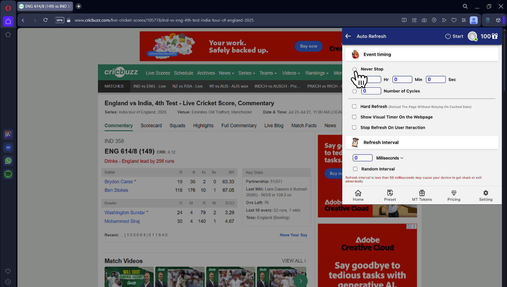Screen dimensions: 507x287
Task: Enable the Hard Refresh checkbox
Action: [x=354, y=107]
